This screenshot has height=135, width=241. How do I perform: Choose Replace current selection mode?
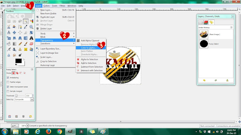14,73
